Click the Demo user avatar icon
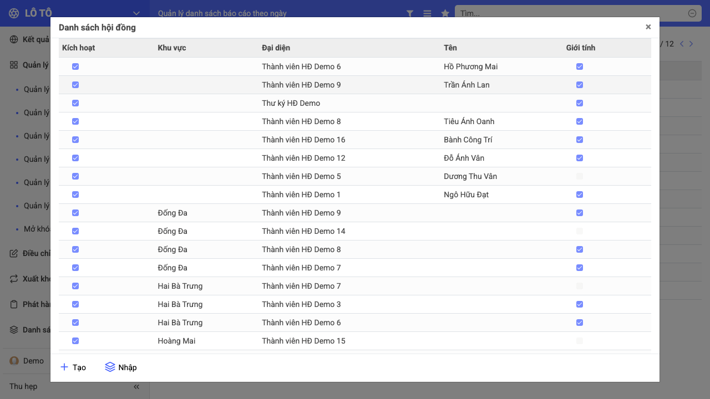710x399 pixels. tap(14, 361)
